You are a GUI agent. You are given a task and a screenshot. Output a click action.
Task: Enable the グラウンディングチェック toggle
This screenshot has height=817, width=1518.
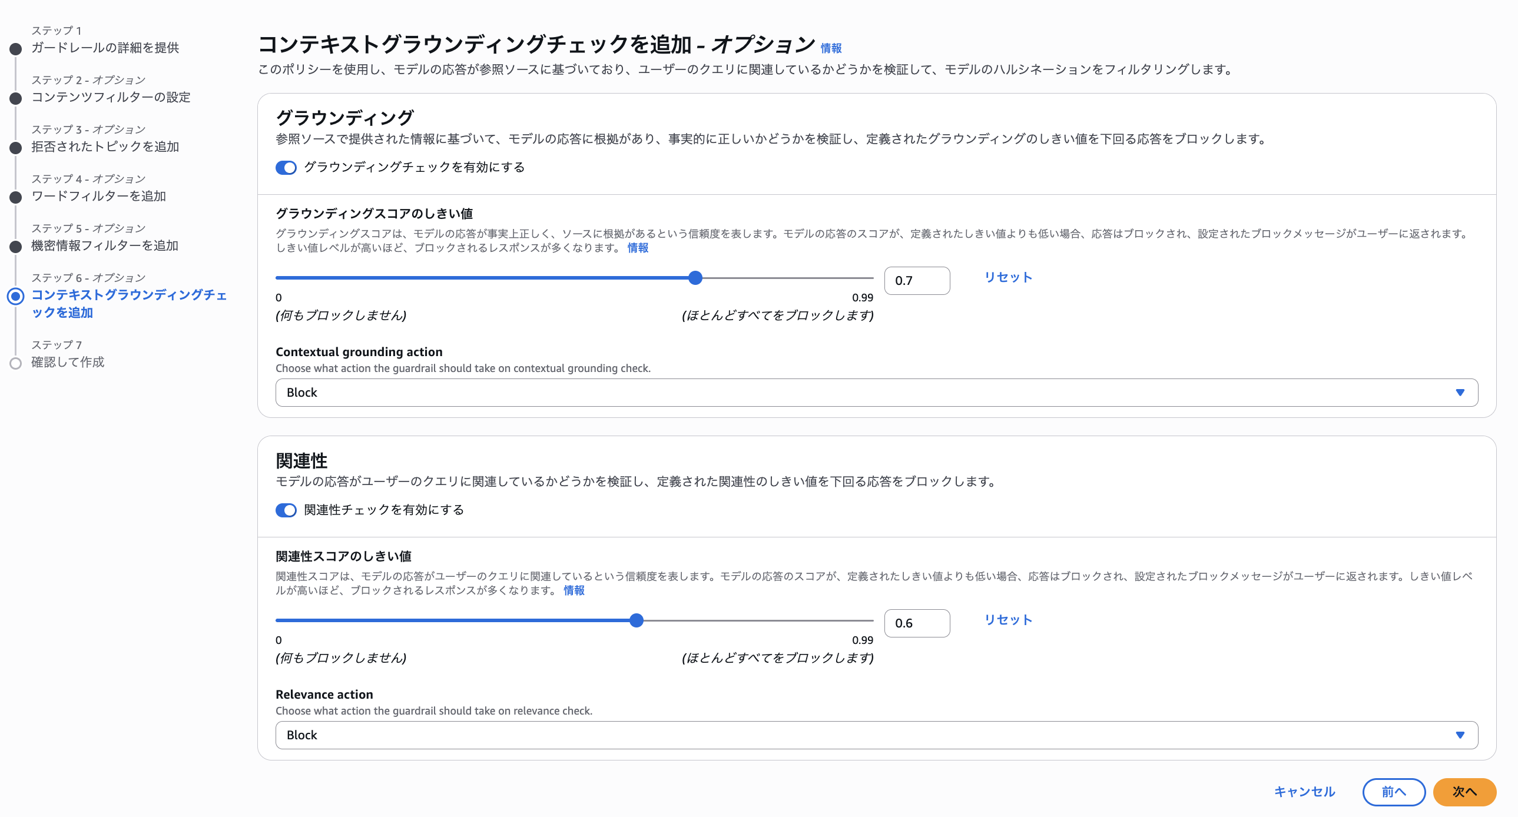(x=286, y=168)
